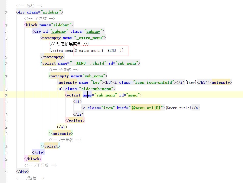The image size is (243, 183).
Task: Fold the volist name="sub_menu" highlighted line
Action: pyautogui.click(x=6, y=95)
